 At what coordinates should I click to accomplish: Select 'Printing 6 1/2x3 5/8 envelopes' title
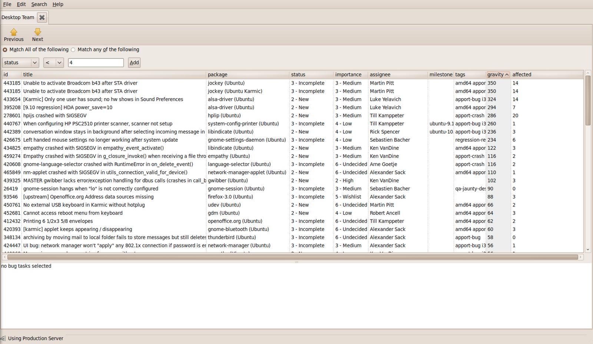click(x=58, y=221)
